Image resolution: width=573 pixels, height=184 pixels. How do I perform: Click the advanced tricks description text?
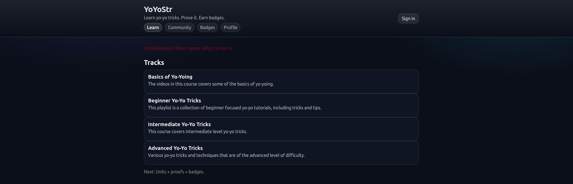click(x=226, y=155)
